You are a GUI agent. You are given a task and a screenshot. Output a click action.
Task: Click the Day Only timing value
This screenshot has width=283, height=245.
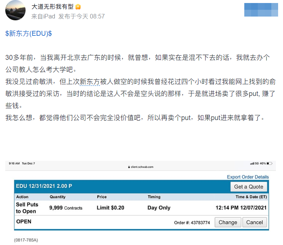[159, 208]
